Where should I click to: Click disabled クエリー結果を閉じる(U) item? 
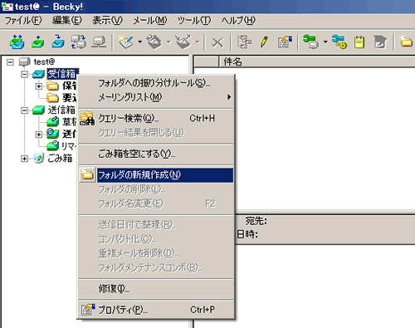[156, 133]
